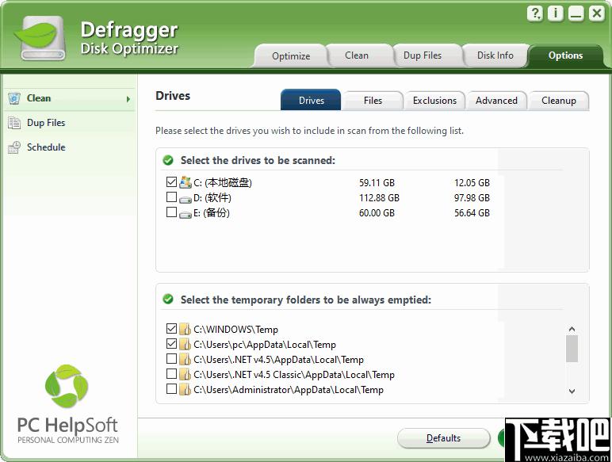Switch to the Files sub-tab
The width and height of the screenshot is (612, 462).
click(x=373, y=101)
